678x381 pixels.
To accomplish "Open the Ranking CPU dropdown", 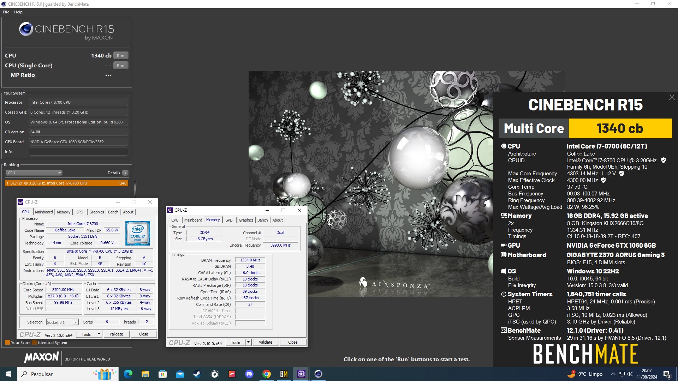I will coord(34,173).
